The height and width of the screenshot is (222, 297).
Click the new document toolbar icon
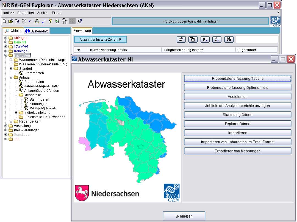pos(4,21)
